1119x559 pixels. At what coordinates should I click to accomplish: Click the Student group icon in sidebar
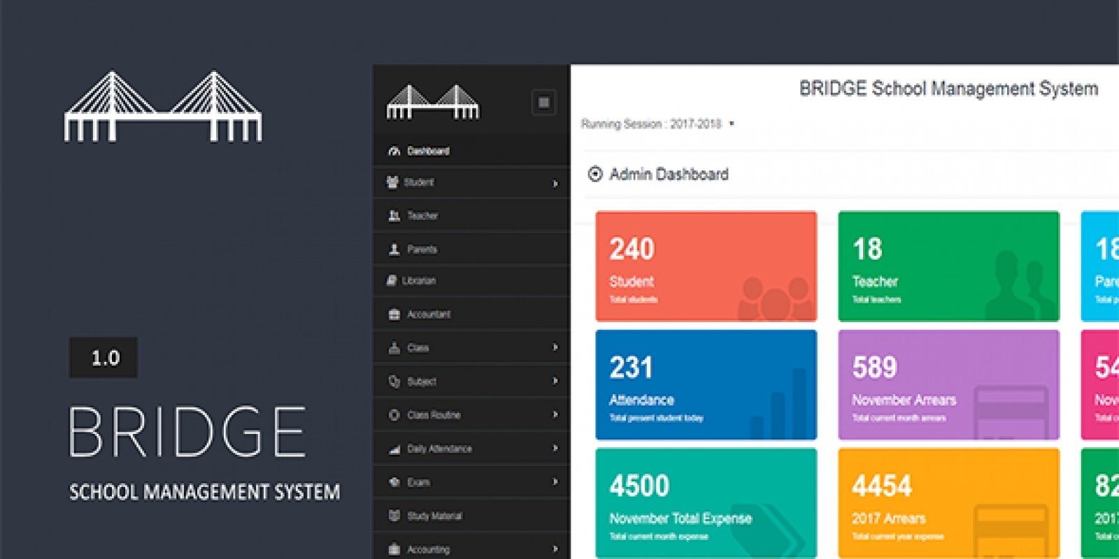(x=393, y=182)
